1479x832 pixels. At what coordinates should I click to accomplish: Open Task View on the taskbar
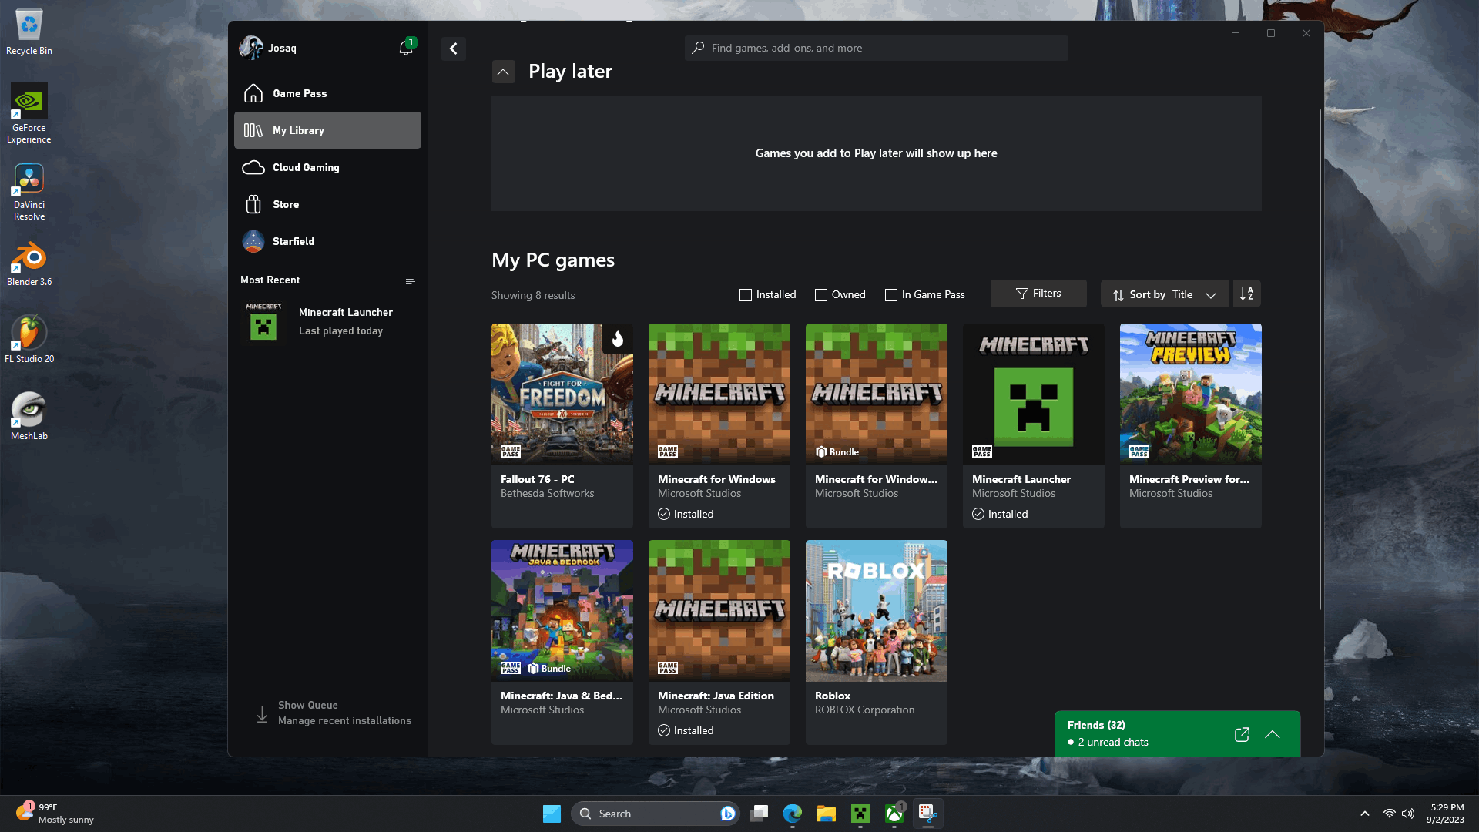click(x=759, y=814)
